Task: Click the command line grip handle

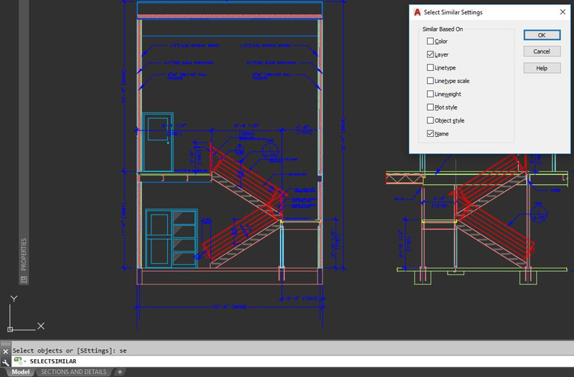Action: click(x=6, y=343)
